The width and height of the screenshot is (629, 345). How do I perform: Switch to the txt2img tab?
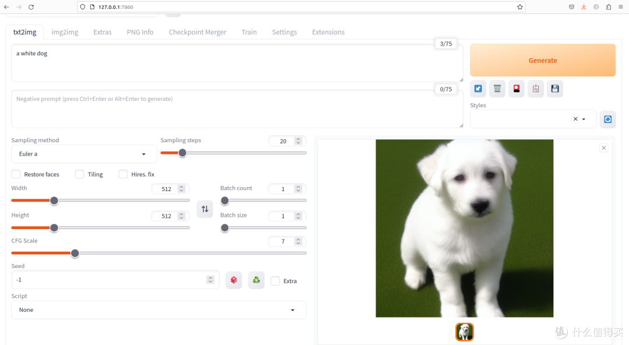tap(24, 32)
